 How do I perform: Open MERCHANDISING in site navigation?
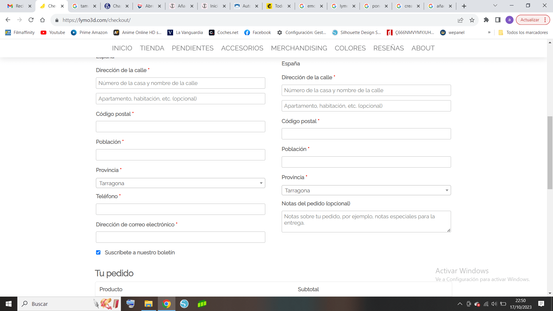(x=299, y=48)
